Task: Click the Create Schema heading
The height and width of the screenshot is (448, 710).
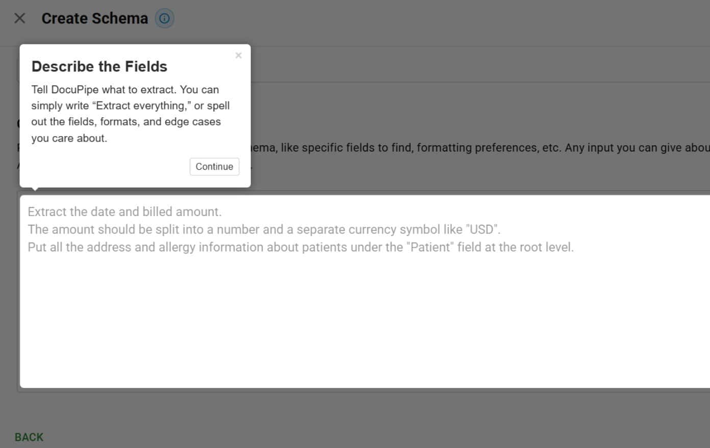Action: [x=94, y=18]
